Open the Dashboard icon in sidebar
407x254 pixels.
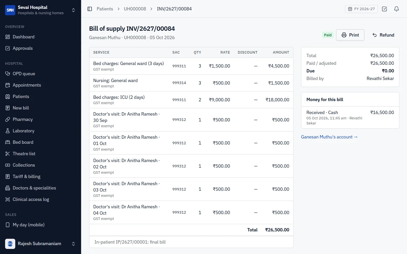[x=8, y=37]
